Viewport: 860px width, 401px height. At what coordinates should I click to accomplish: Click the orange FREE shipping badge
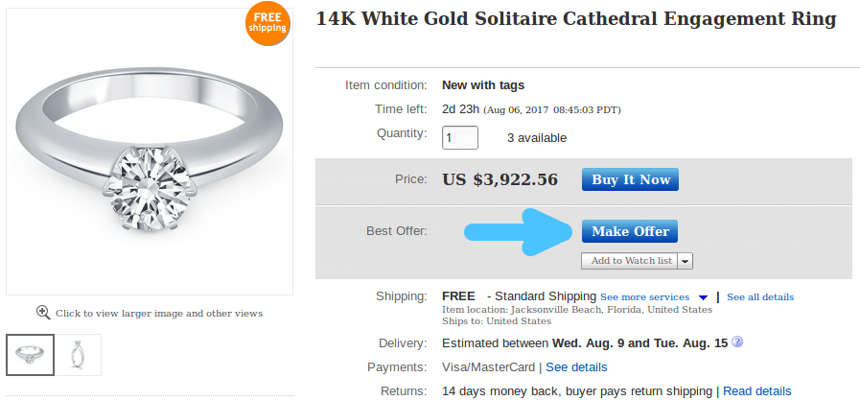click(x=267, y=23)
